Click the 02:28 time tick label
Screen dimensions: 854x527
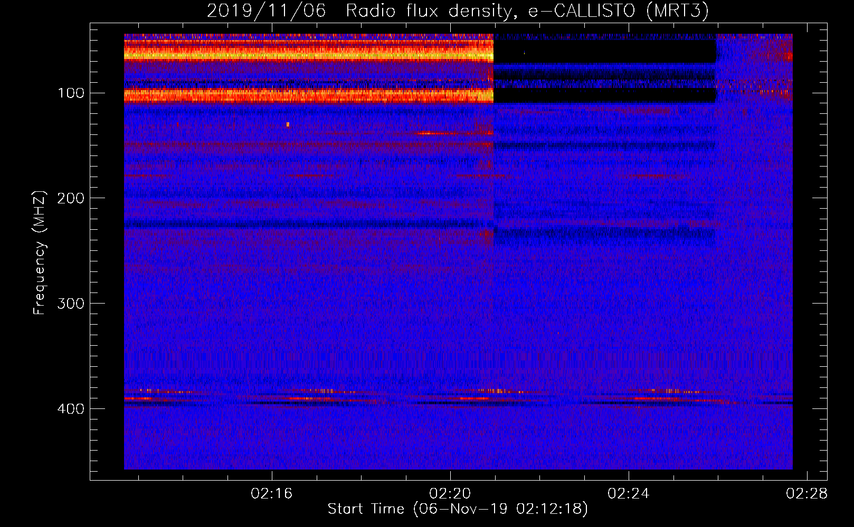click(806, 494)
